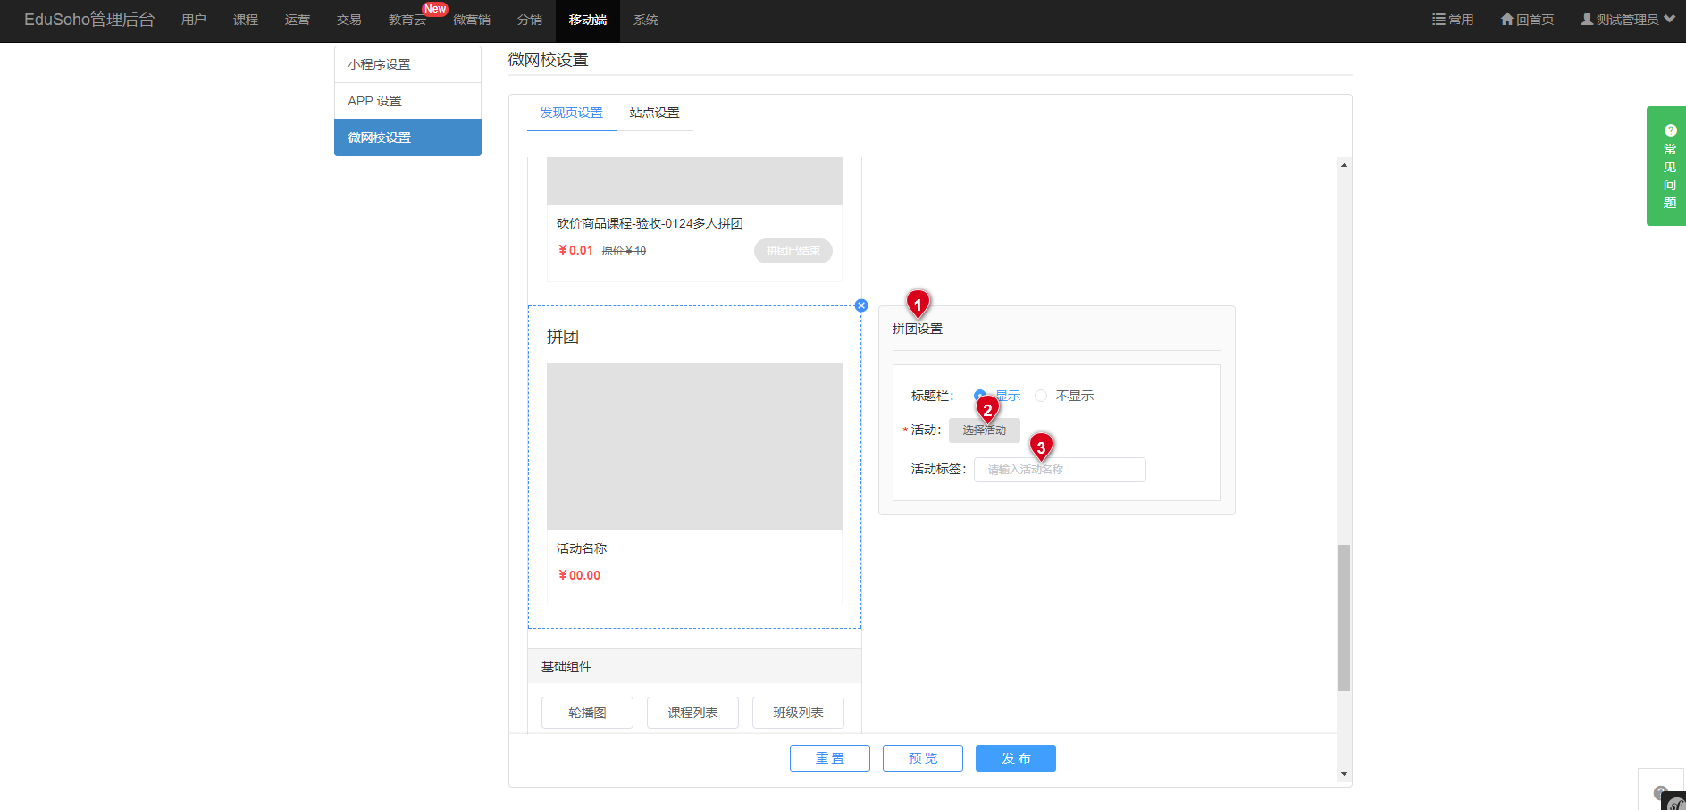Focus the 活动标签 name input field
This screenshot has width=1686, height=810.
[1060, 470]
